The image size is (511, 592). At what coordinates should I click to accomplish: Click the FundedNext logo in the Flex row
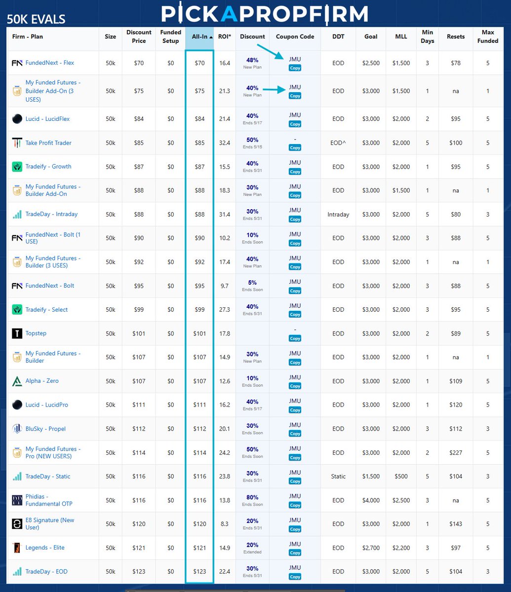(x=17, y=63)
